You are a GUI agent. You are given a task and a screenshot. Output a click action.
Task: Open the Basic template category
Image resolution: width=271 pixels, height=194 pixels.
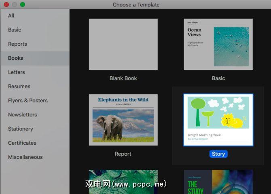click(x=35, y=30)
